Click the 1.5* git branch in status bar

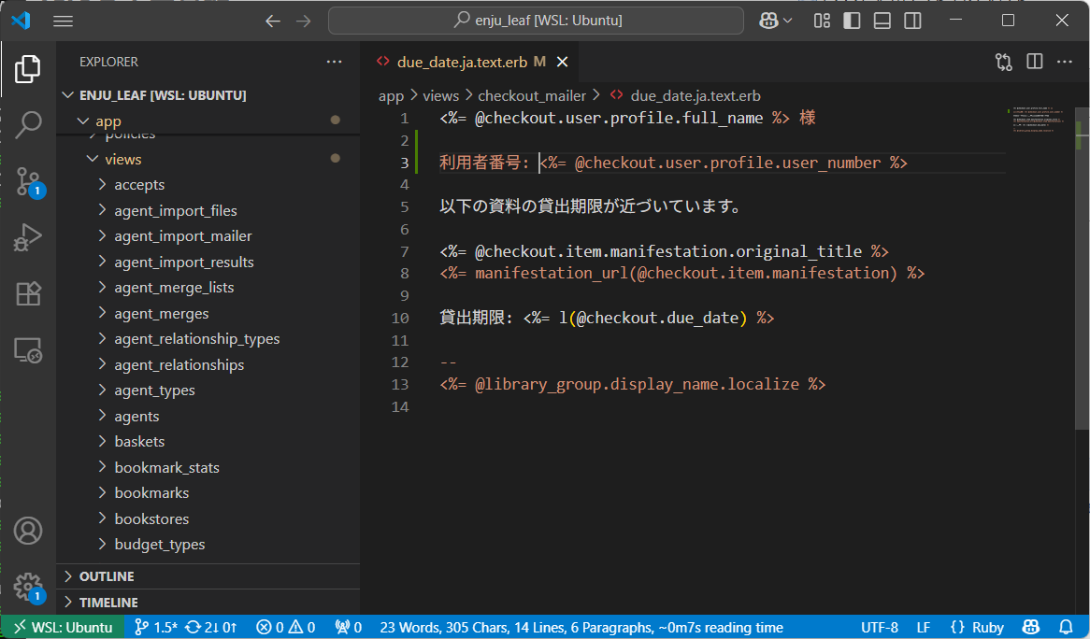point(155,627)
